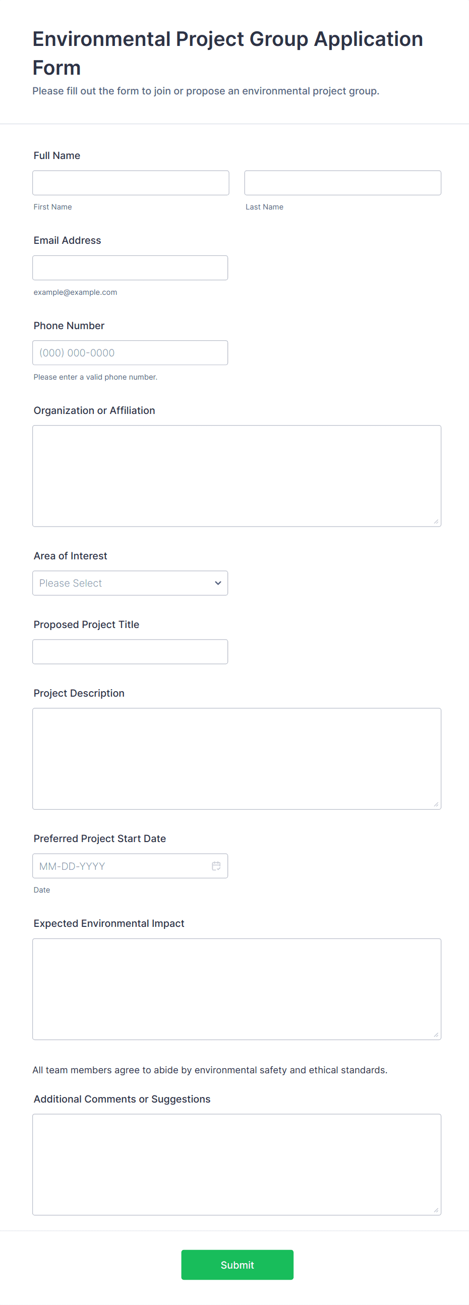Focus the Expected Environmental Impact text area
The width and height of the screenshot is (469, 1305).
237,989
